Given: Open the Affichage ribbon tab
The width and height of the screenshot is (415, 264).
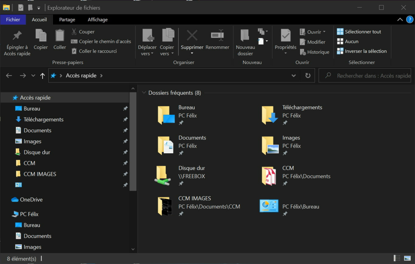Looking at the screenshot, I should coord(98,20).
